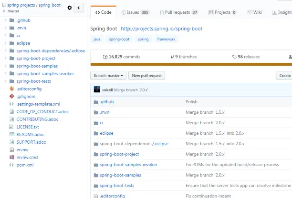
Task: Click the pom.xml code icon in sidebar
Action: (11, 165)
